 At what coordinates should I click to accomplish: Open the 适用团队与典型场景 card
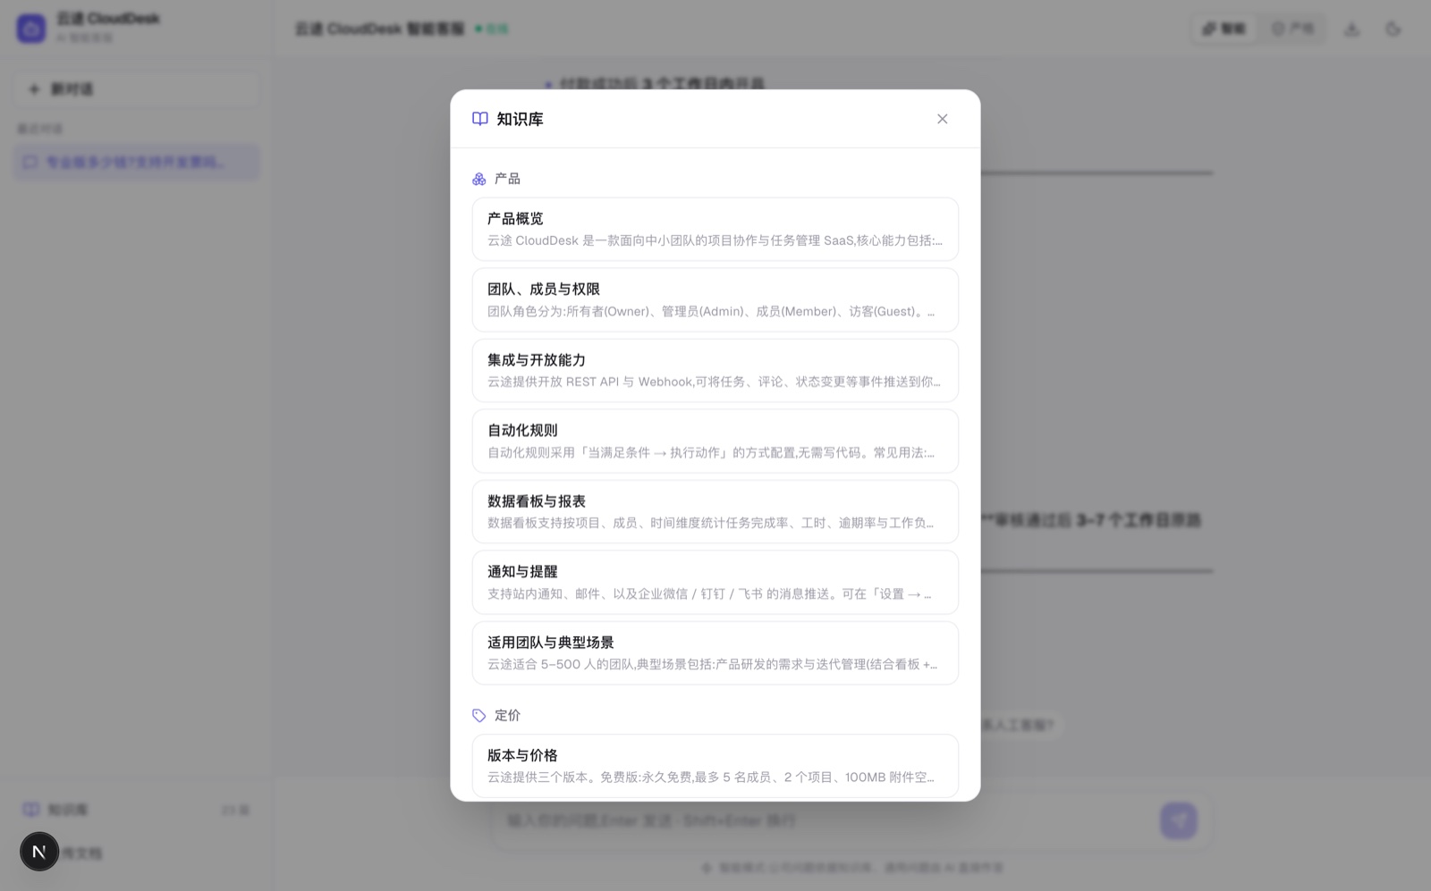point(715,652)
